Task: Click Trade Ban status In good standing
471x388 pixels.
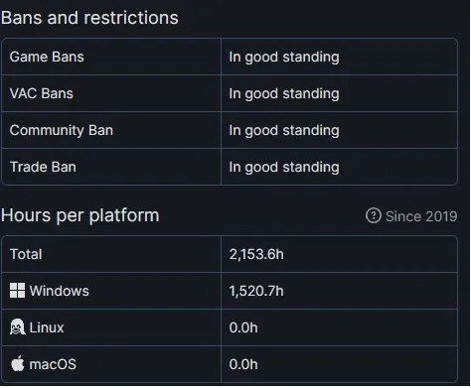Action: click(x=284, y=168)
